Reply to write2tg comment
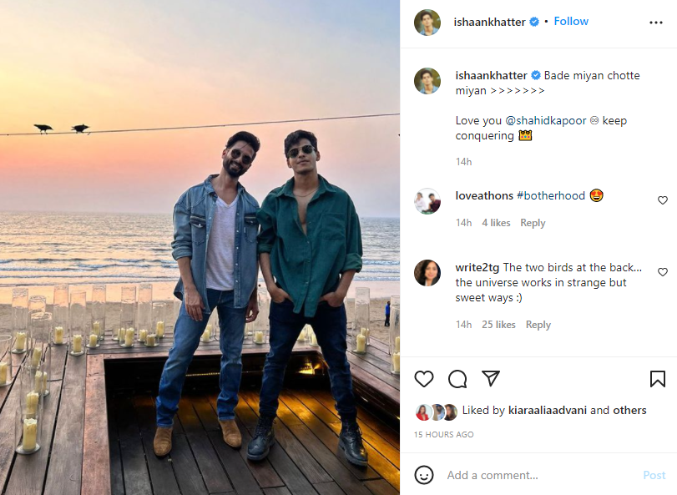Image resolution: width=677 pixels, height=495 pixels. (538, 325)
